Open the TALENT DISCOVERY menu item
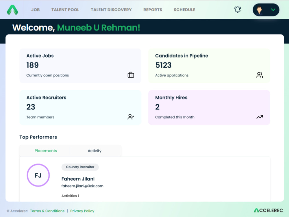The width and height of the screenshot is (289, 217). click(111, 10)
